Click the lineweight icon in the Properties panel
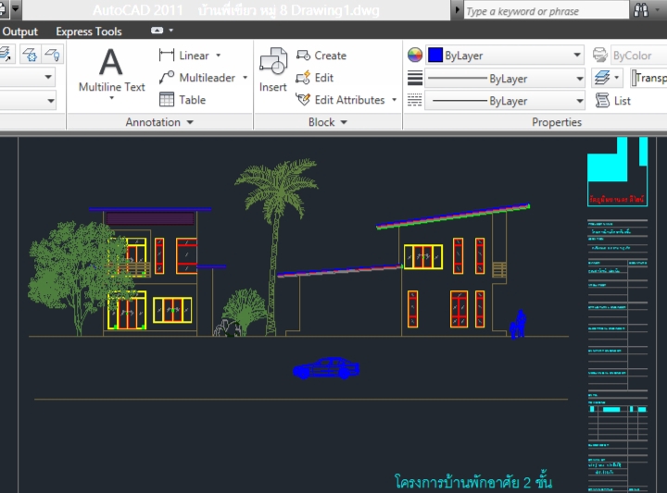This screenshot has height=493, width=667. point(415,78)
